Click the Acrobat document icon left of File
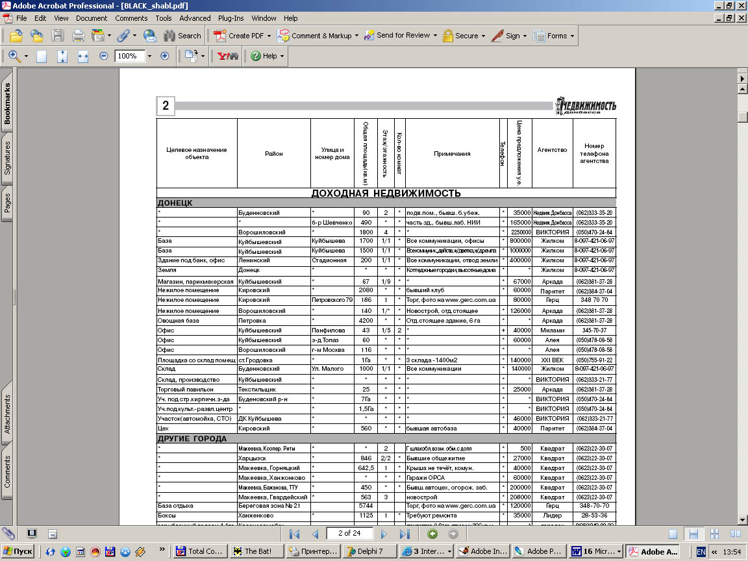 click(x=8, y=19)
